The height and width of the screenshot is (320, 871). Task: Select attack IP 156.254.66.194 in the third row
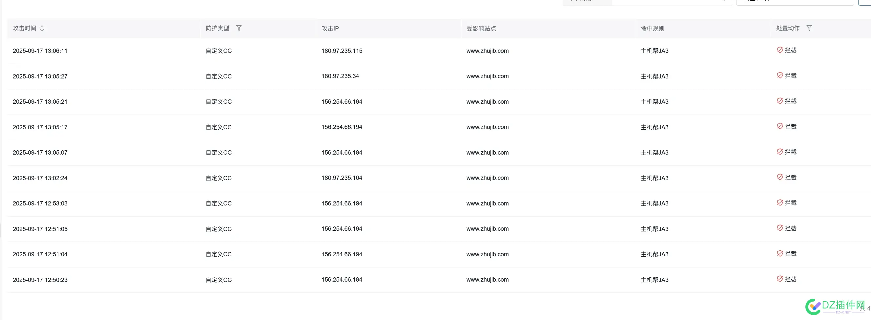click(x=342, y=101)
